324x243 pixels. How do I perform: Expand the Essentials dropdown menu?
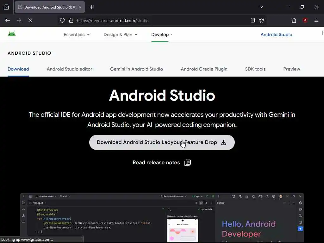[77, 34]
